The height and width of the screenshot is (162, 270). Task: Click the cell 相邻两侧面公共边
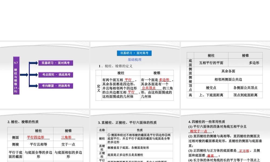tap(228, 79)
